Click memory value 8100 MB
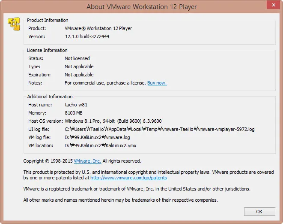 (x=74, y=113)
